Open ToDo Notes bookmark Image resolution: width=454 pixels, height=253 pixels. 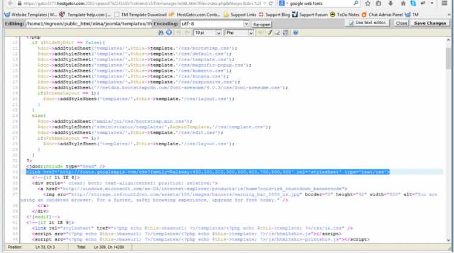[345, 15]
